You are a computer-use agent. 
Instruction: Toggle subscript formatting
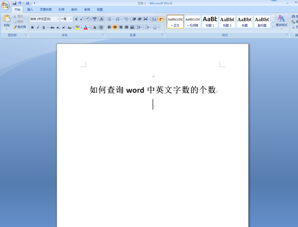coord(58,27)
